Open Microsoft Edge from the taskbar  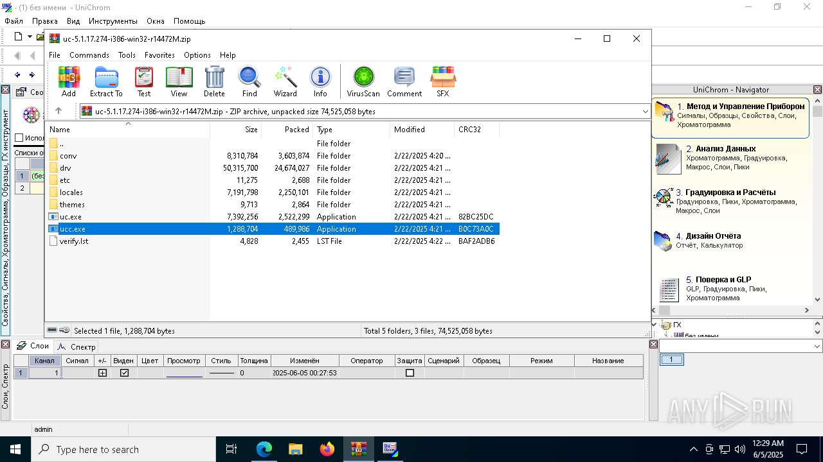coord(264,449)
